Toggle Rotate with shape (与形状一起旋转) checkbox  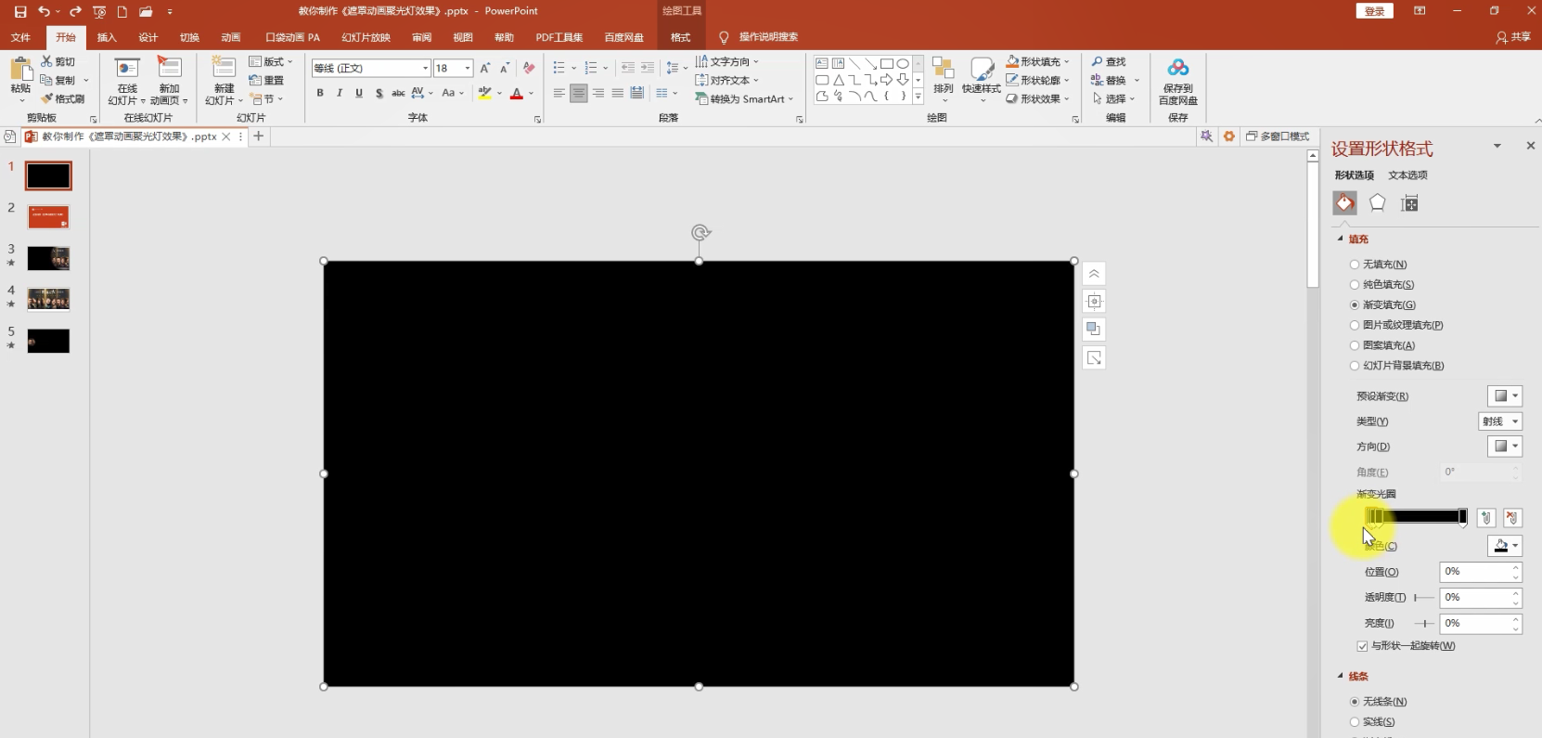(1362, 646)
